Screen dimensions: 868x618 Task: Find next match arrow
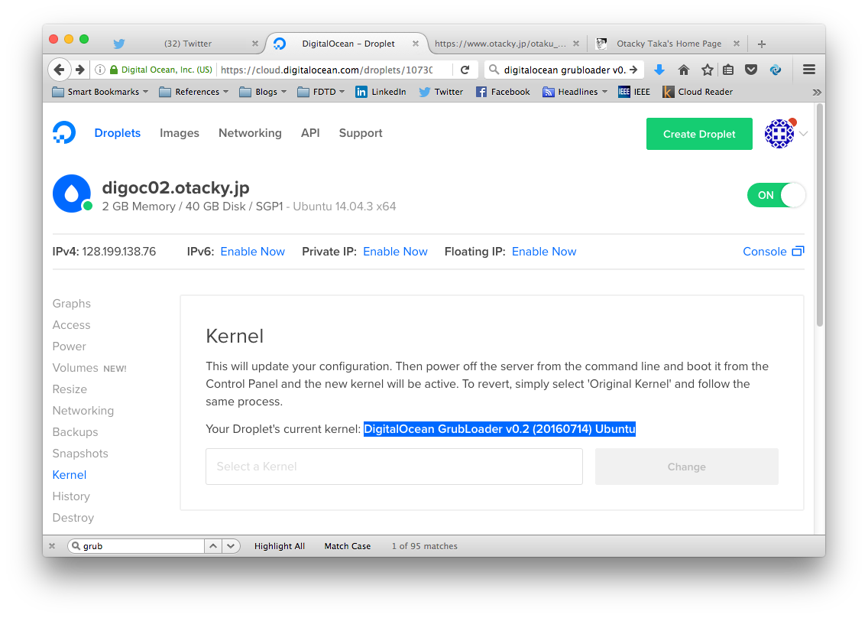pos(231,546)
